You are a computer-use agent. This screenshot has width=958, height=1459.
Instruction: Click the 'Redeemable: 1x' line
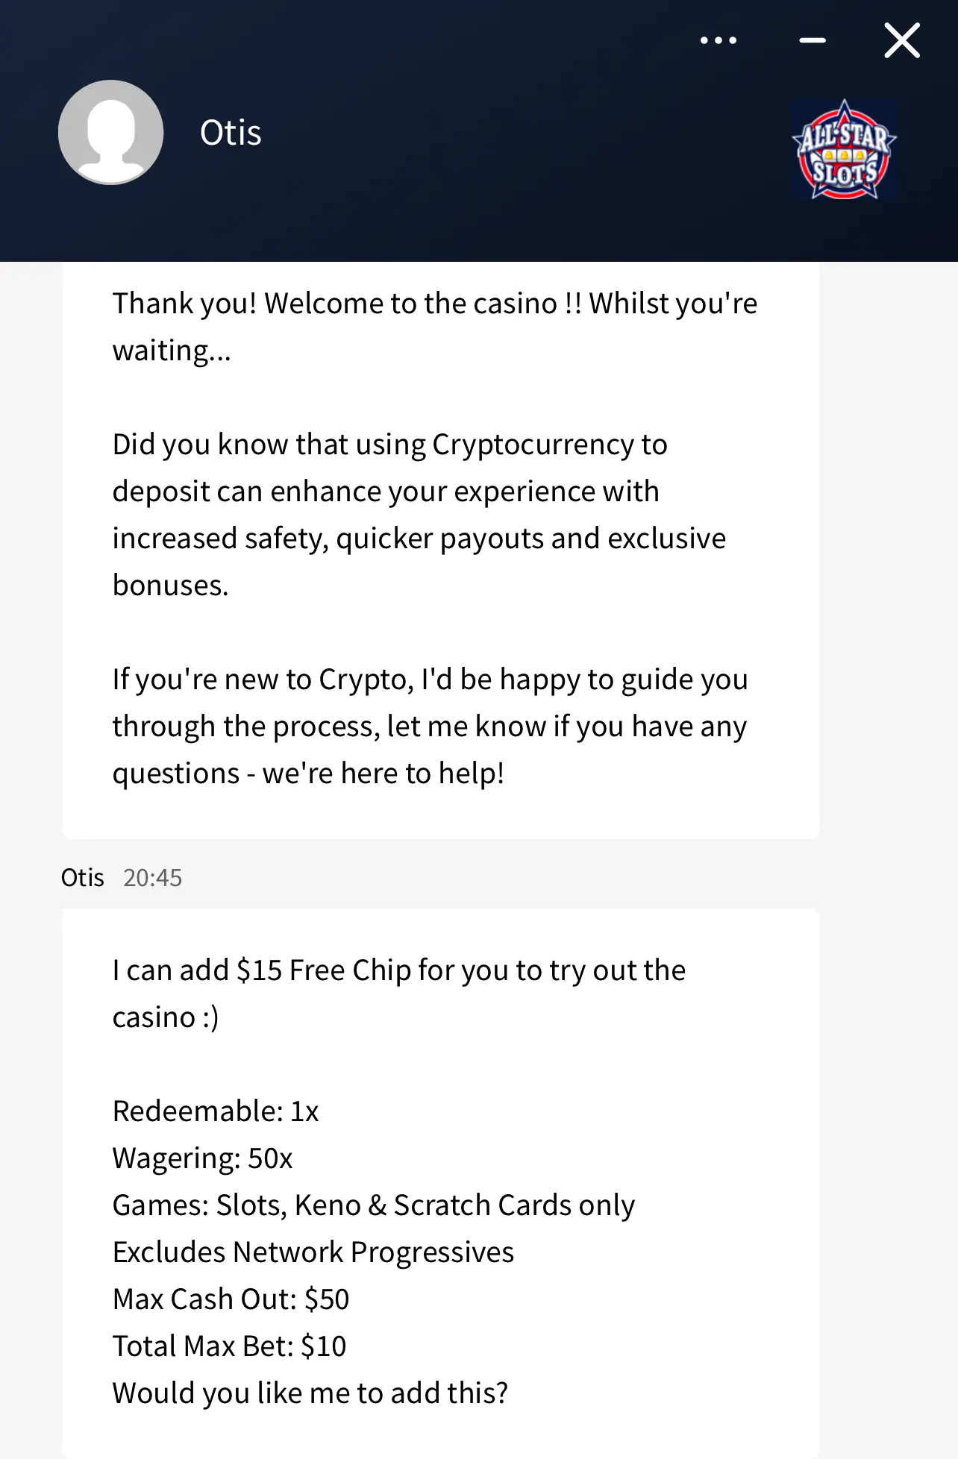(x=216, y=1111)
